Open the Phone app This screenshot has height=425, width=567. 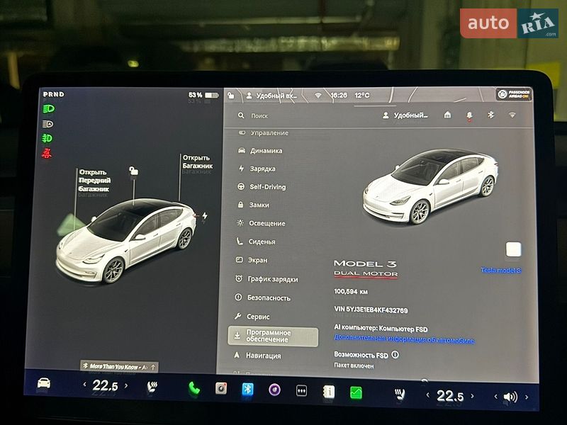(x=194, y=388)
